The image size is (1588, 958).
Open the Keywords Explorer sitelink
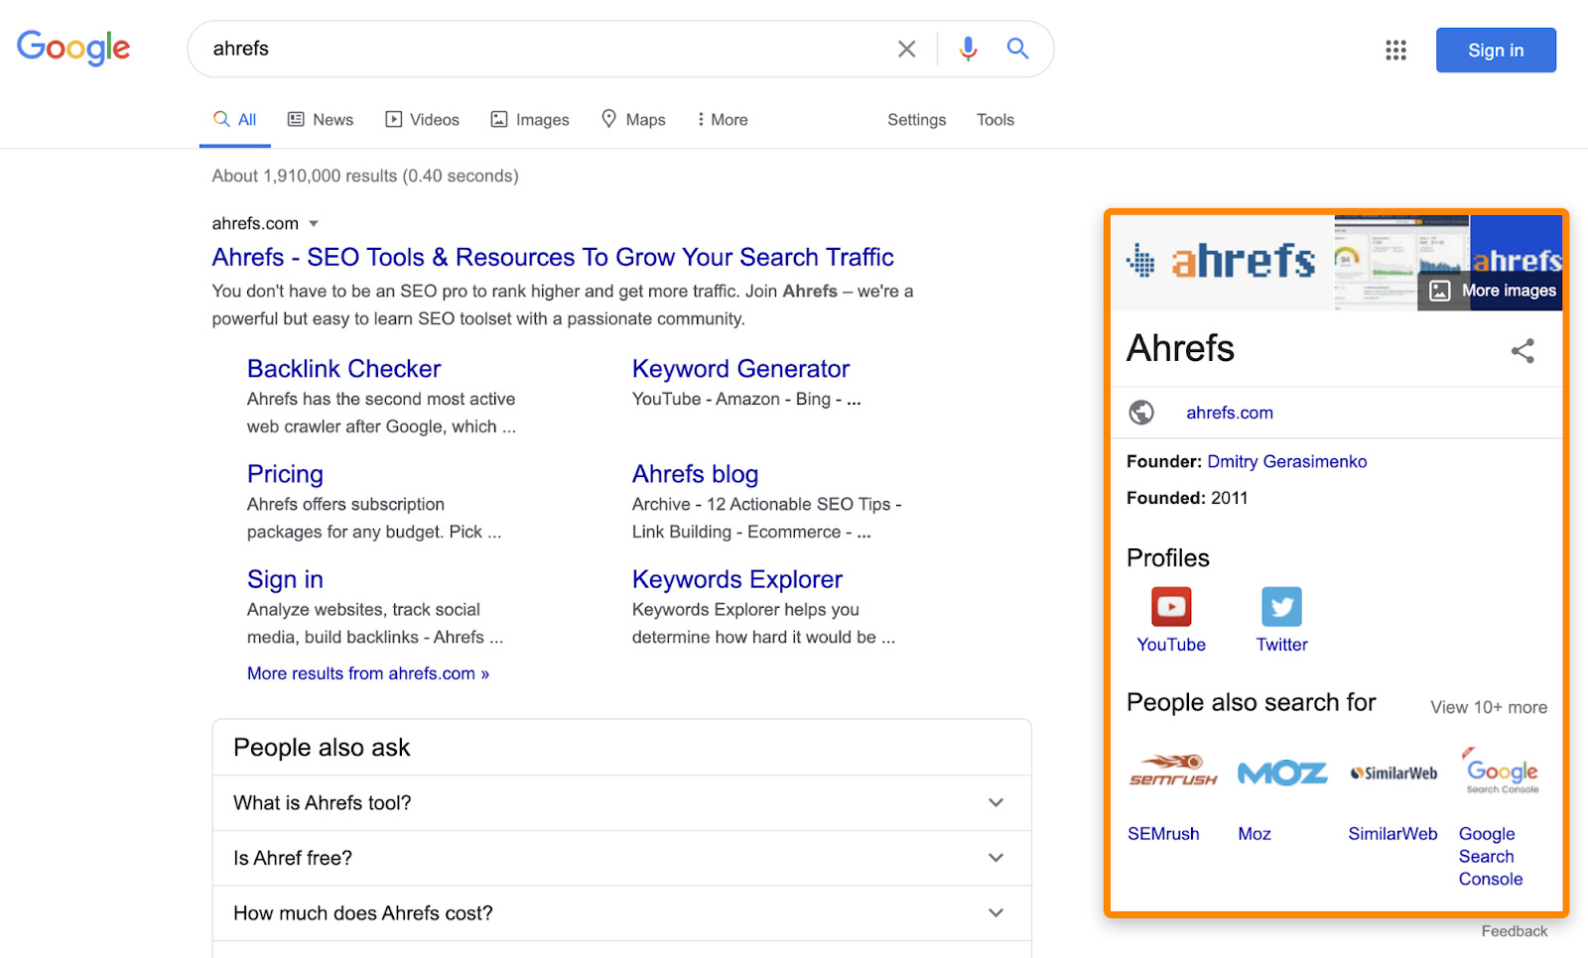click(x=737, y=579)
